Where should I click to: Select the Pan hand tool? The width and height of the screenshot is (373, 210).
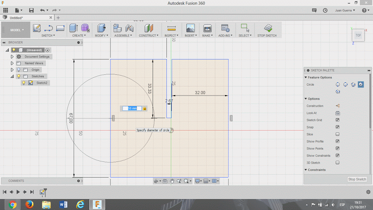tap(172, 181)
